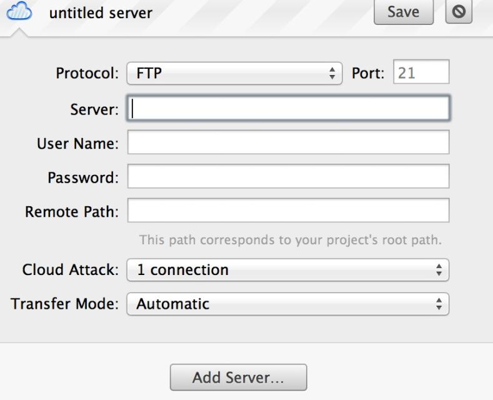Click the Transfer Mode dropdown arrows

pyautogui.click(x=439, y=304)
